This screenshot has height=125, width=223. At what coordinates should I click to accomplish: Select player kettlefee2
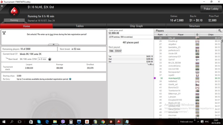187,82
